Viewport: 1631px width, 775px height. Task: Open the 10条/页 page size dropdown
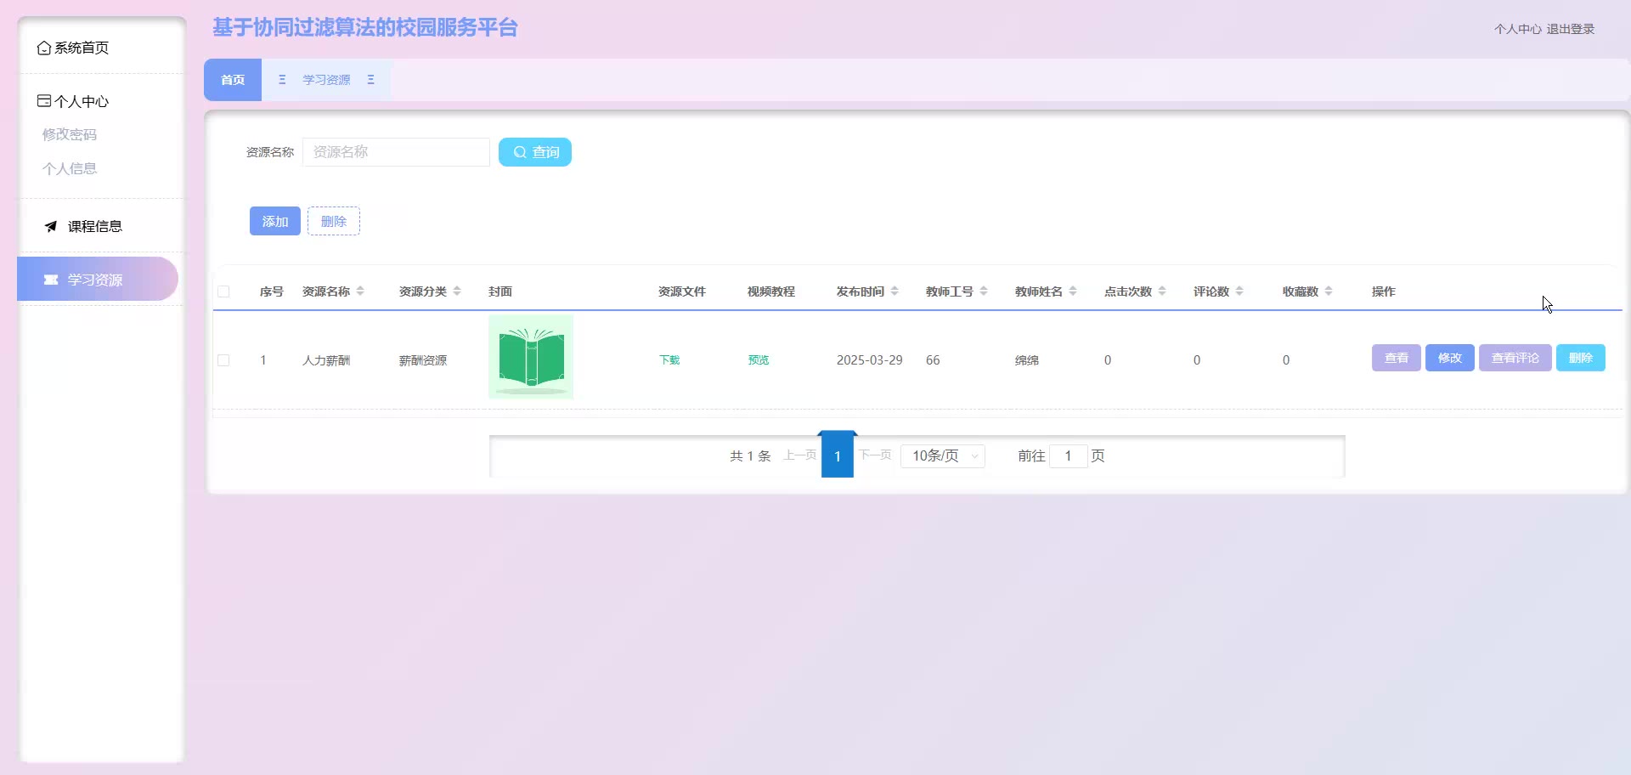(x=943, y=456)
